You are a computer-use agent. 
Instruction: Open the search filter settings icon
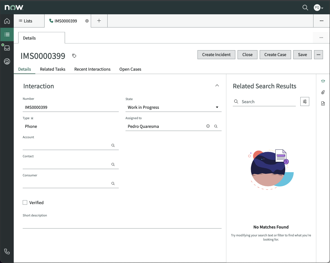tap(305, 101)
